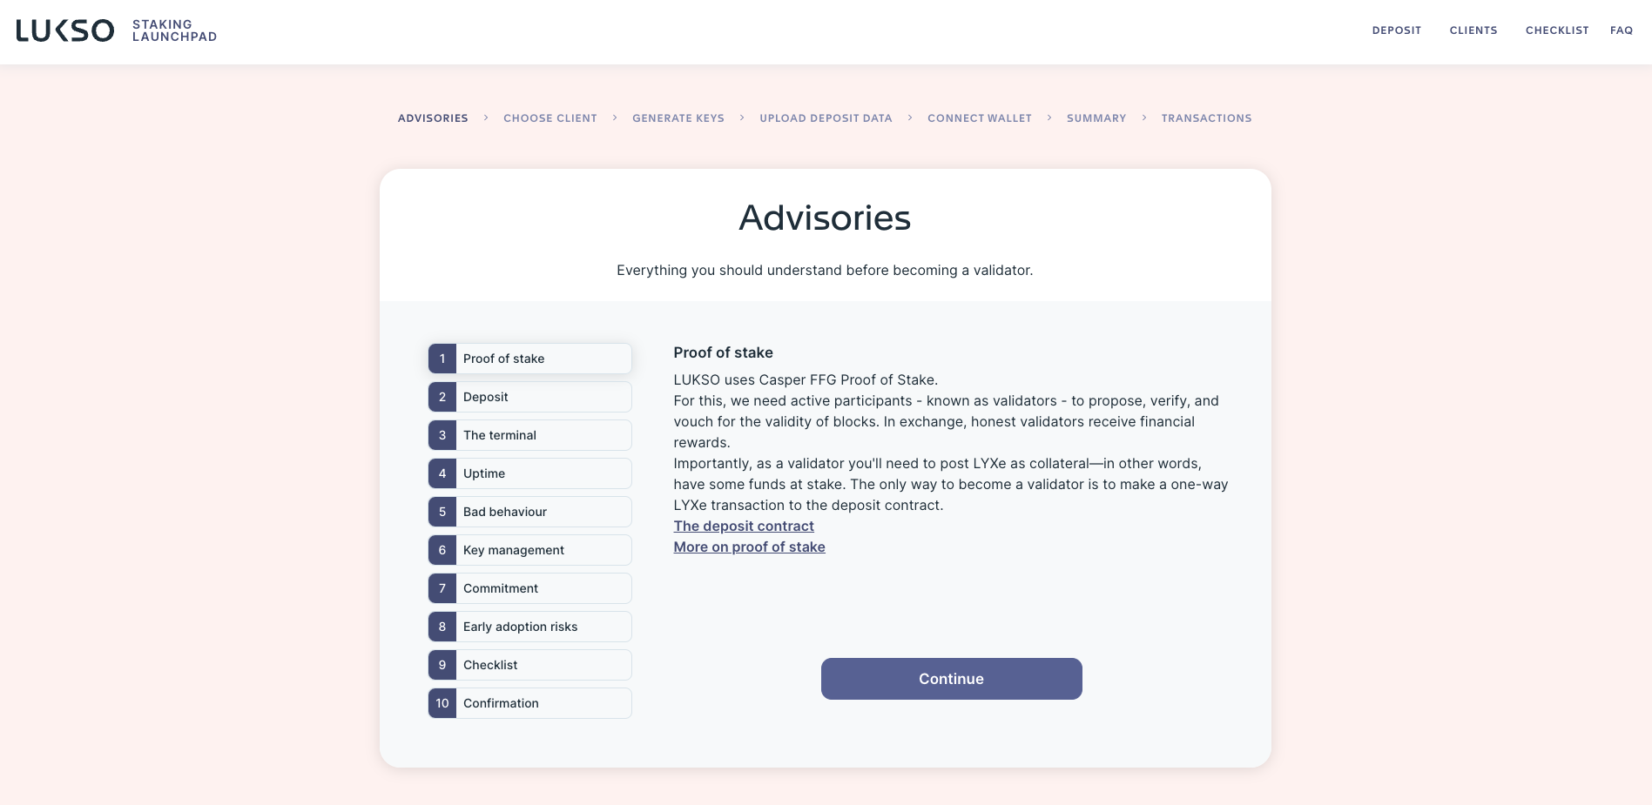Select the CONNECT WALLET breadcrumb step
The height and width of the screenshot is (805, 1652).
click(980, 118)
